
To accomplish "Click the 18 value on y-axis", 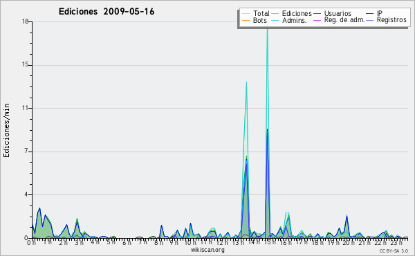I will coord(25,21).
